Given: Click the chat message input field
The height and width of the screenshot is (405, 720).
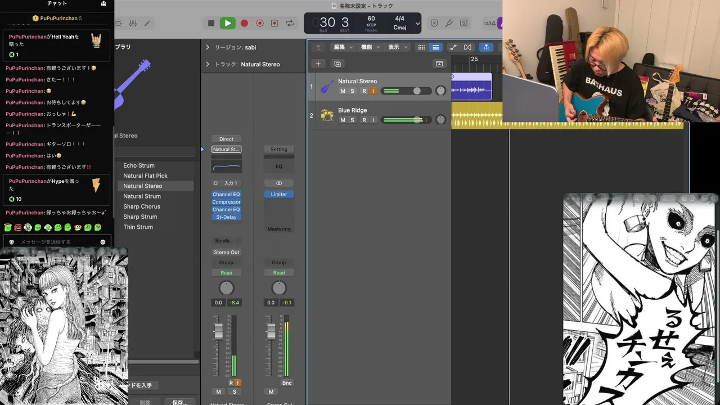Looking at the screenshot, I should (x=56, y=242).
